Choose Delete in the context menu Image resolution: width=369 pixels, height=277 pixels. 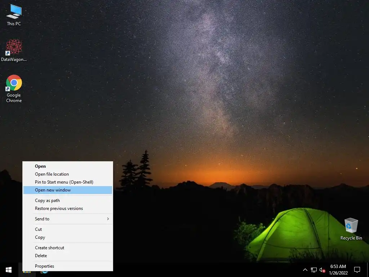(x=68, y=256)
